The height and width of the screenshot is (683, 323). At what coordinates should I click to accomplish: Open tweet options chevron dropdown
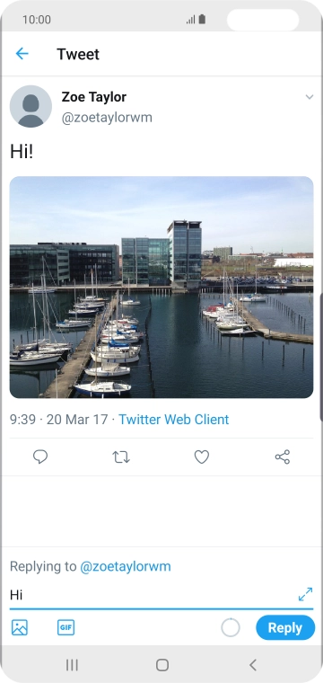(x=310, y=97)
